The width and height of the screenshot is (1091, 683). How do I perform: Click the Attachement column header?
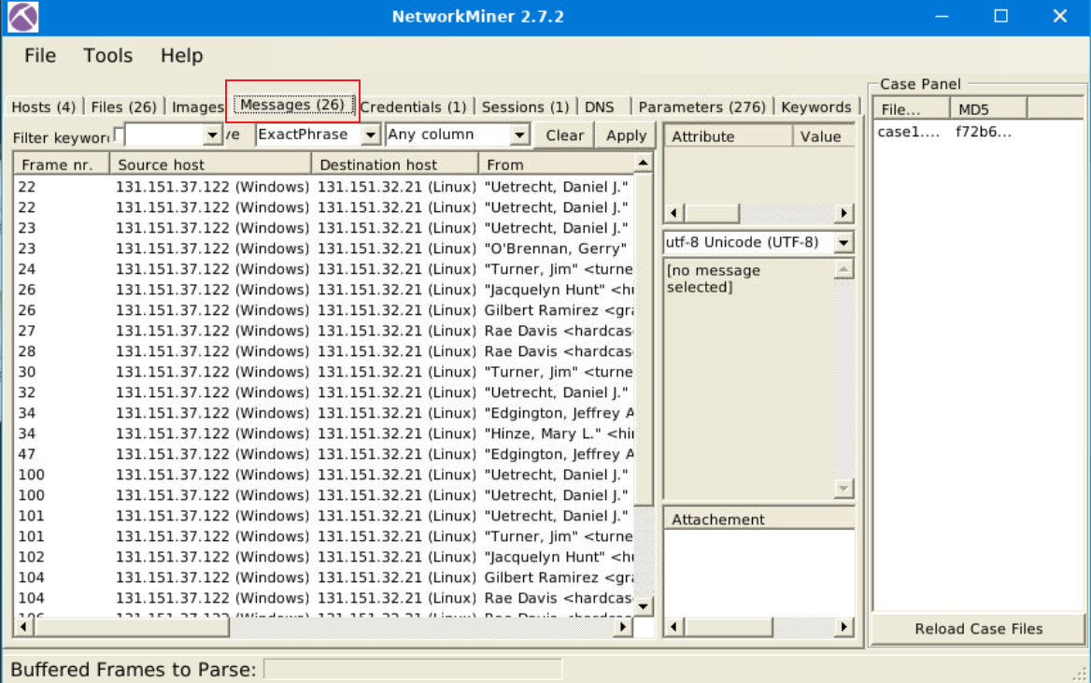click(x=759, y=519)
